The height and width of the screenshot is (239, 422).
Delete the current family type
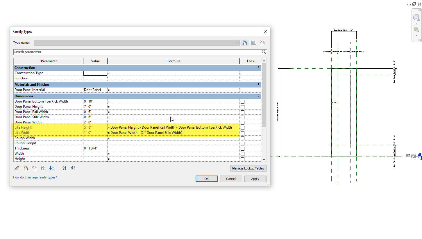click(x=262, y=43)
